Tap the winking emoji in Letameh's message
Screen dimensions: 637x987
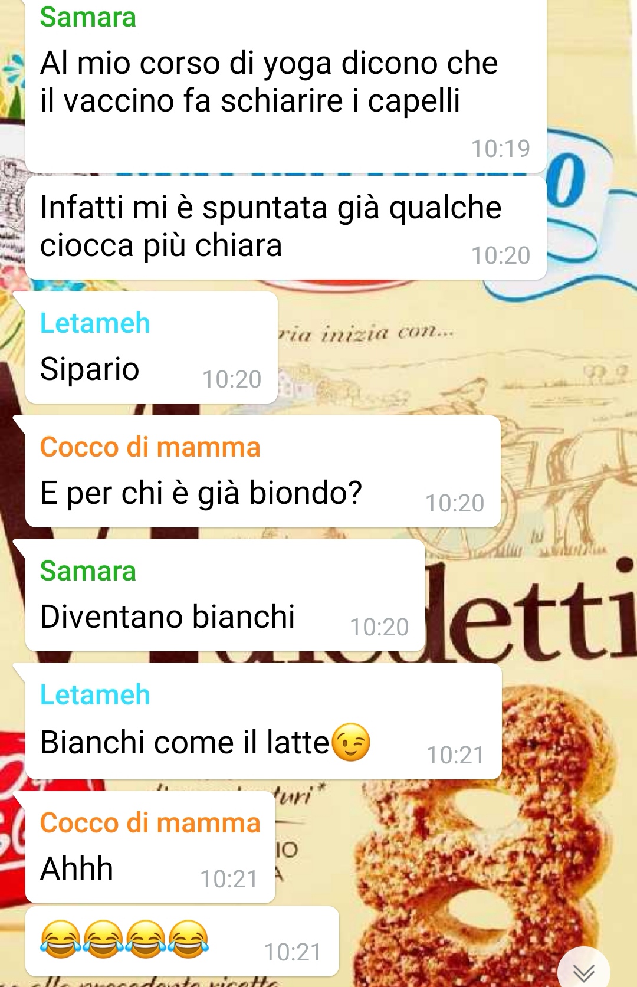tap(352, 742)
